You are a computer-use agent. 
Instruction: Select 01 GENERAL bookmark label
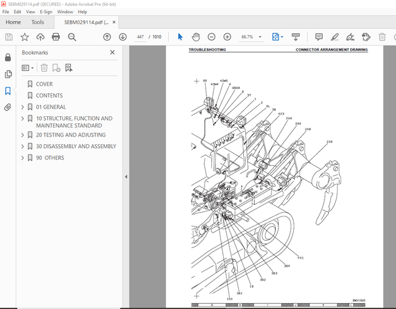coord(50,107)
